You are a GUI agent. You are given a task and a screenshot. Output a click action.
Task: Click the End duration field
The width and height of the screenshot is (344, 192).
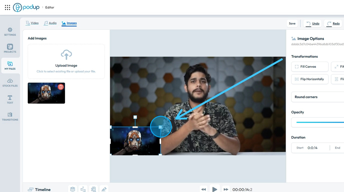[338, 148]
